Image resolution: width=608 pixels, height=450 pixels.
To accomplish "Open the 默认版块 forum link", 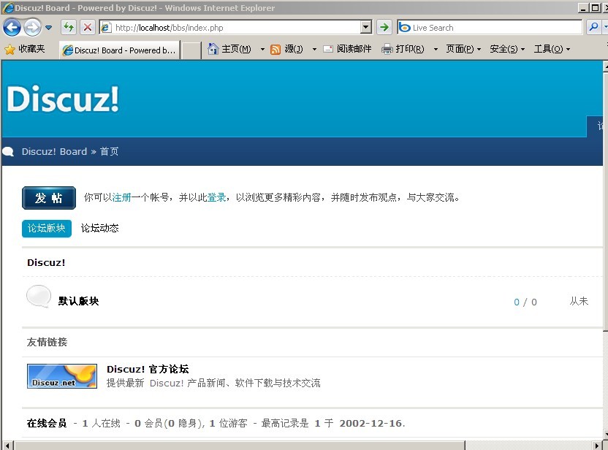I will coord(78,301).
